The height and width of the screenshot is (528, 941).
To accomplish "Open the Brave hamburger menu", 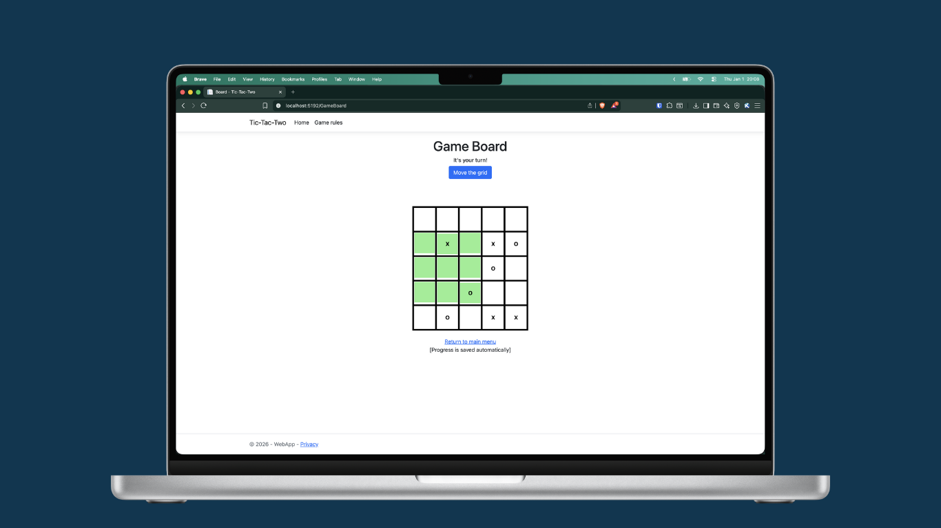I will 757,105.
